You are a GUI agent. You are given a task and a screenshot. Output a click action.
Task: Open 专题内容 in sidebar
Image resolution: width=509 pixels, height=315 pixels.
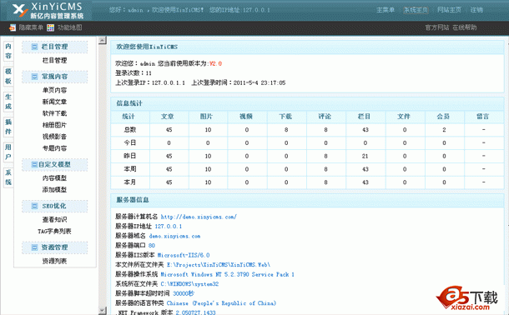coord(54,148)
